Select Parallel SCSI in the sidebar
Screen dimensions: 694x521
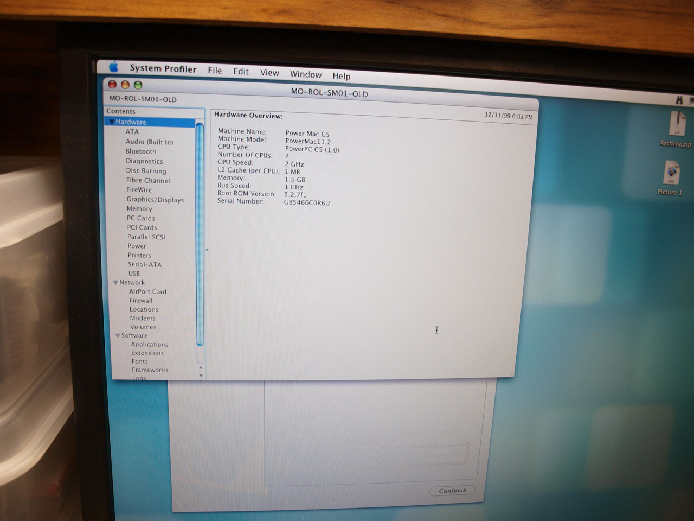click(x=146, y=237)
